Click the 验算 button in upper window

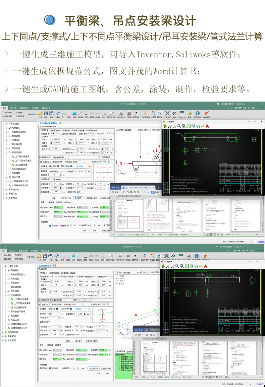tap(53, 198)
